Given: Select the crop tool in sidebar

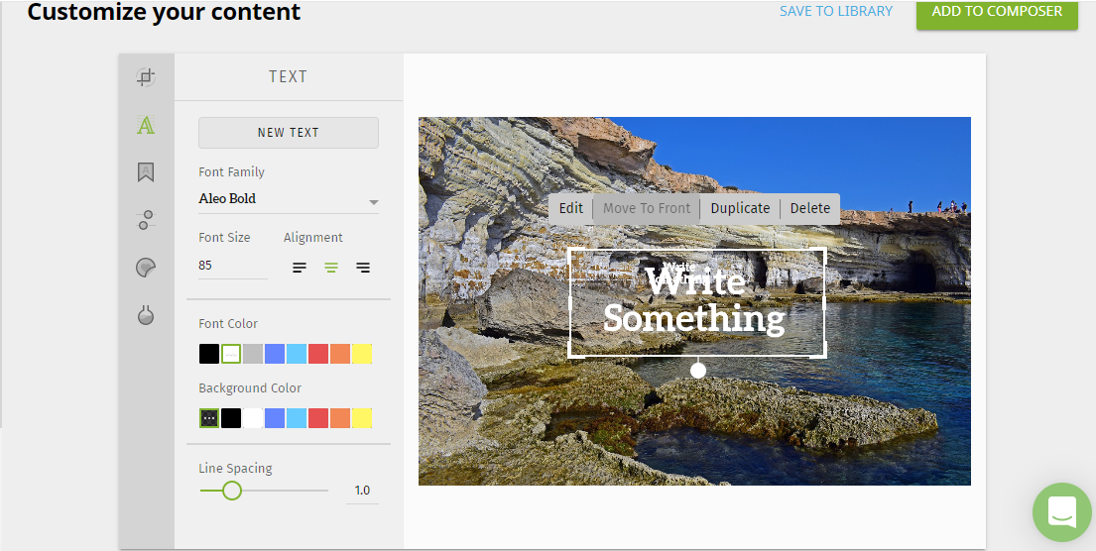Looking at the screenshot, I should tap(146, 77).
